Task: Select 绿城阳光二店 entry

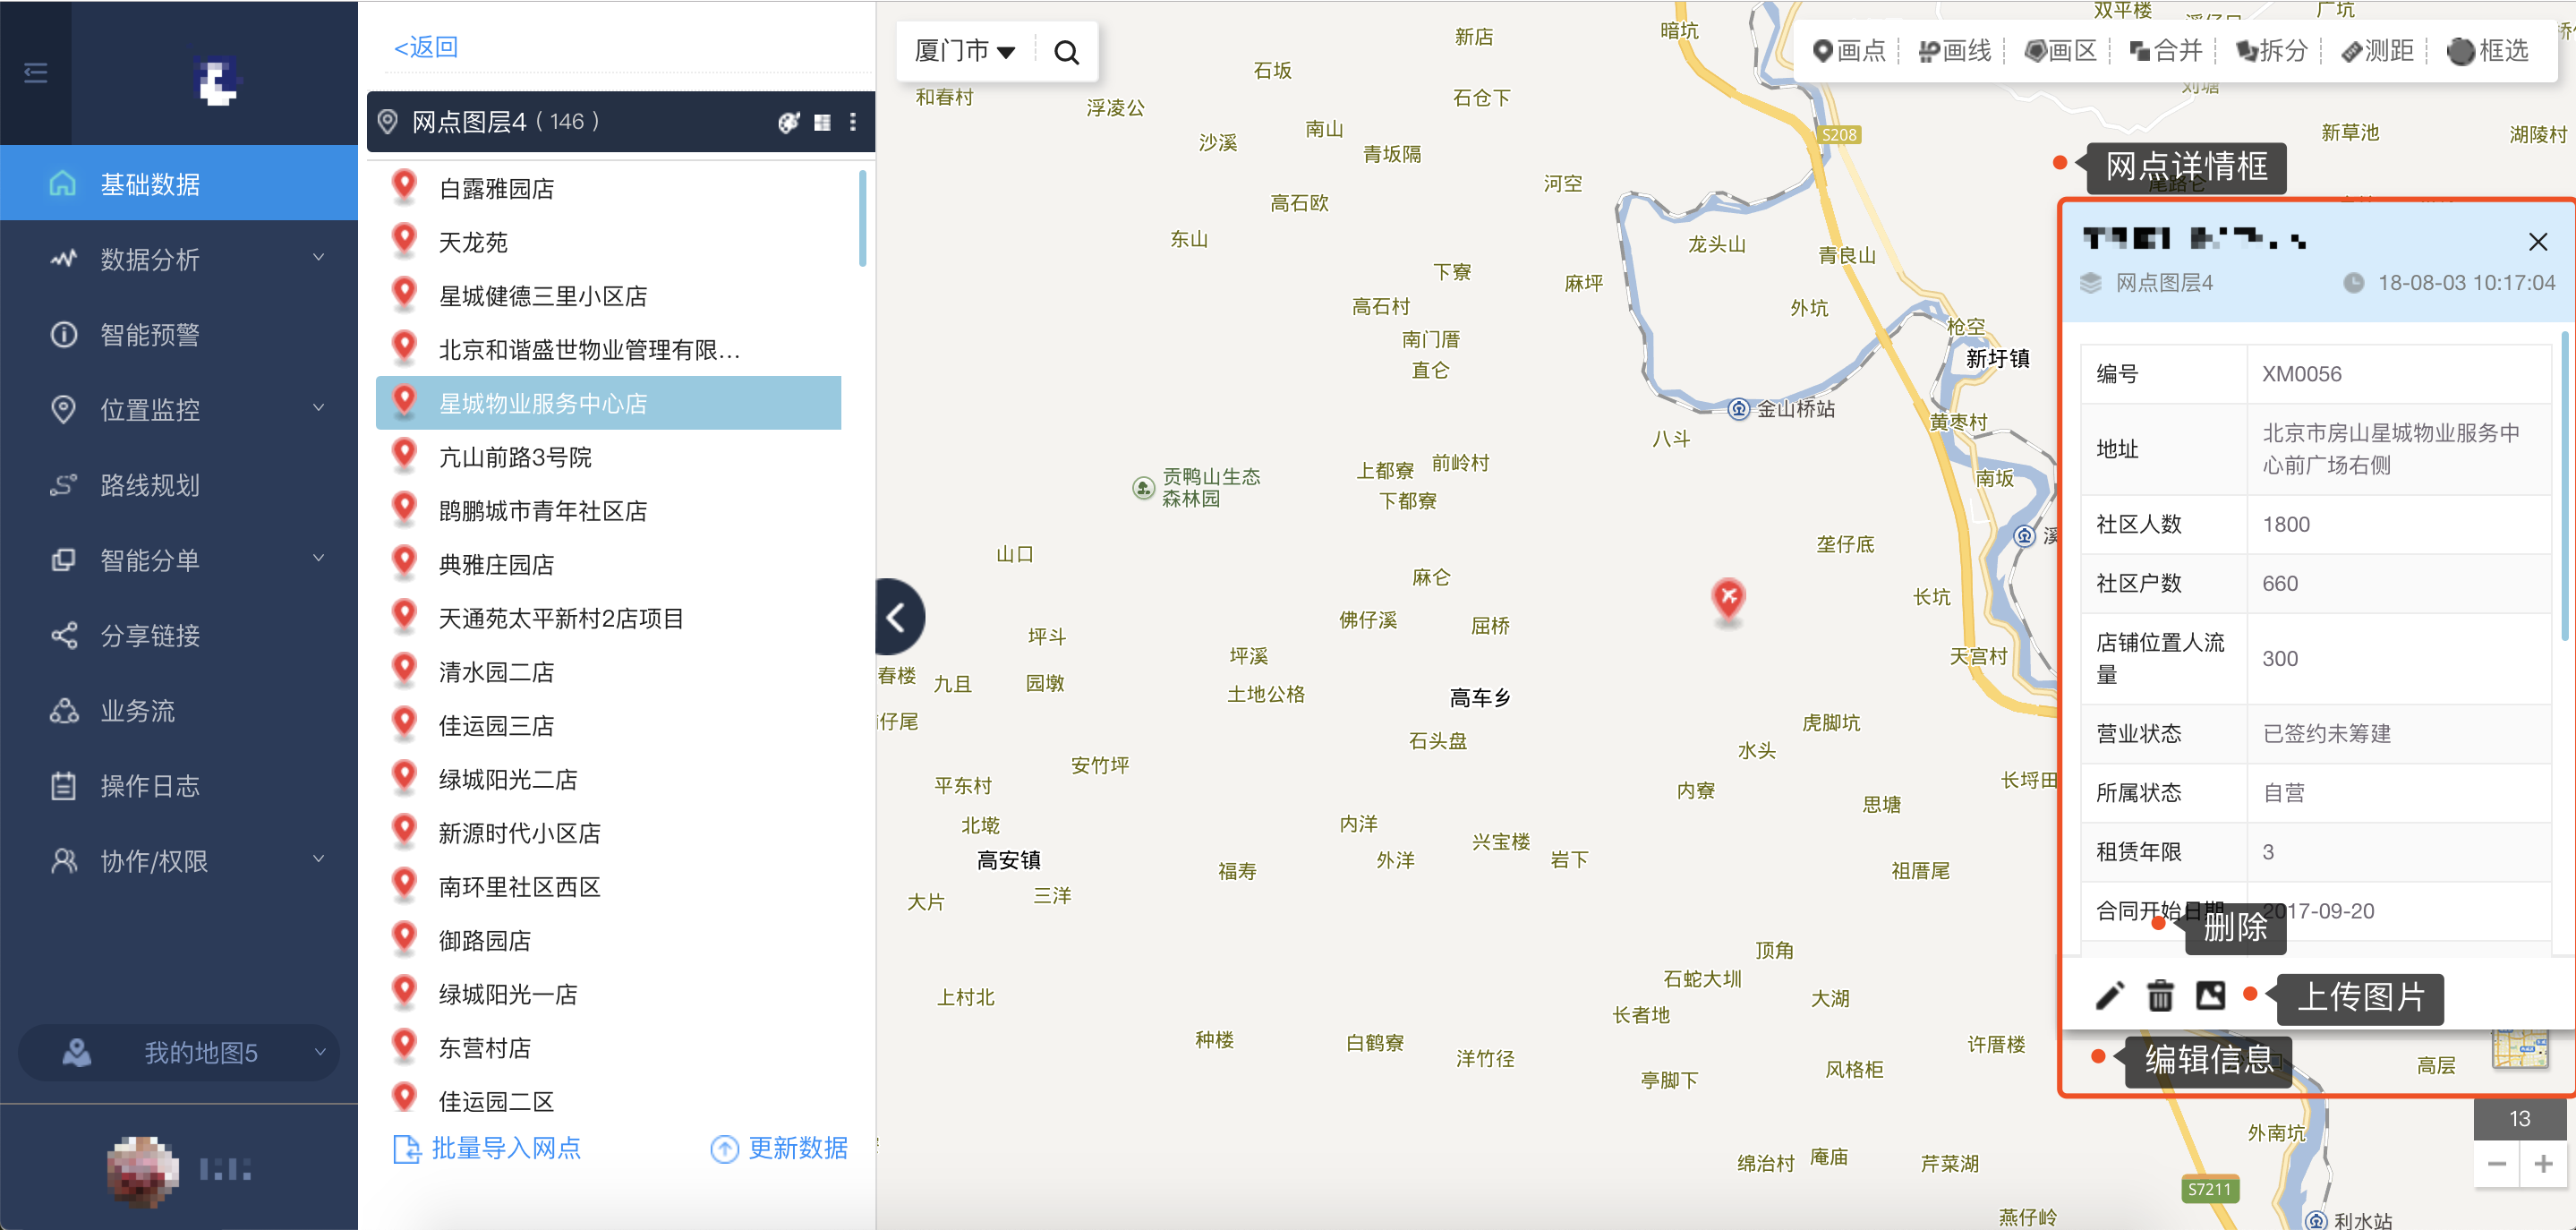Action: tap(608, 779)
